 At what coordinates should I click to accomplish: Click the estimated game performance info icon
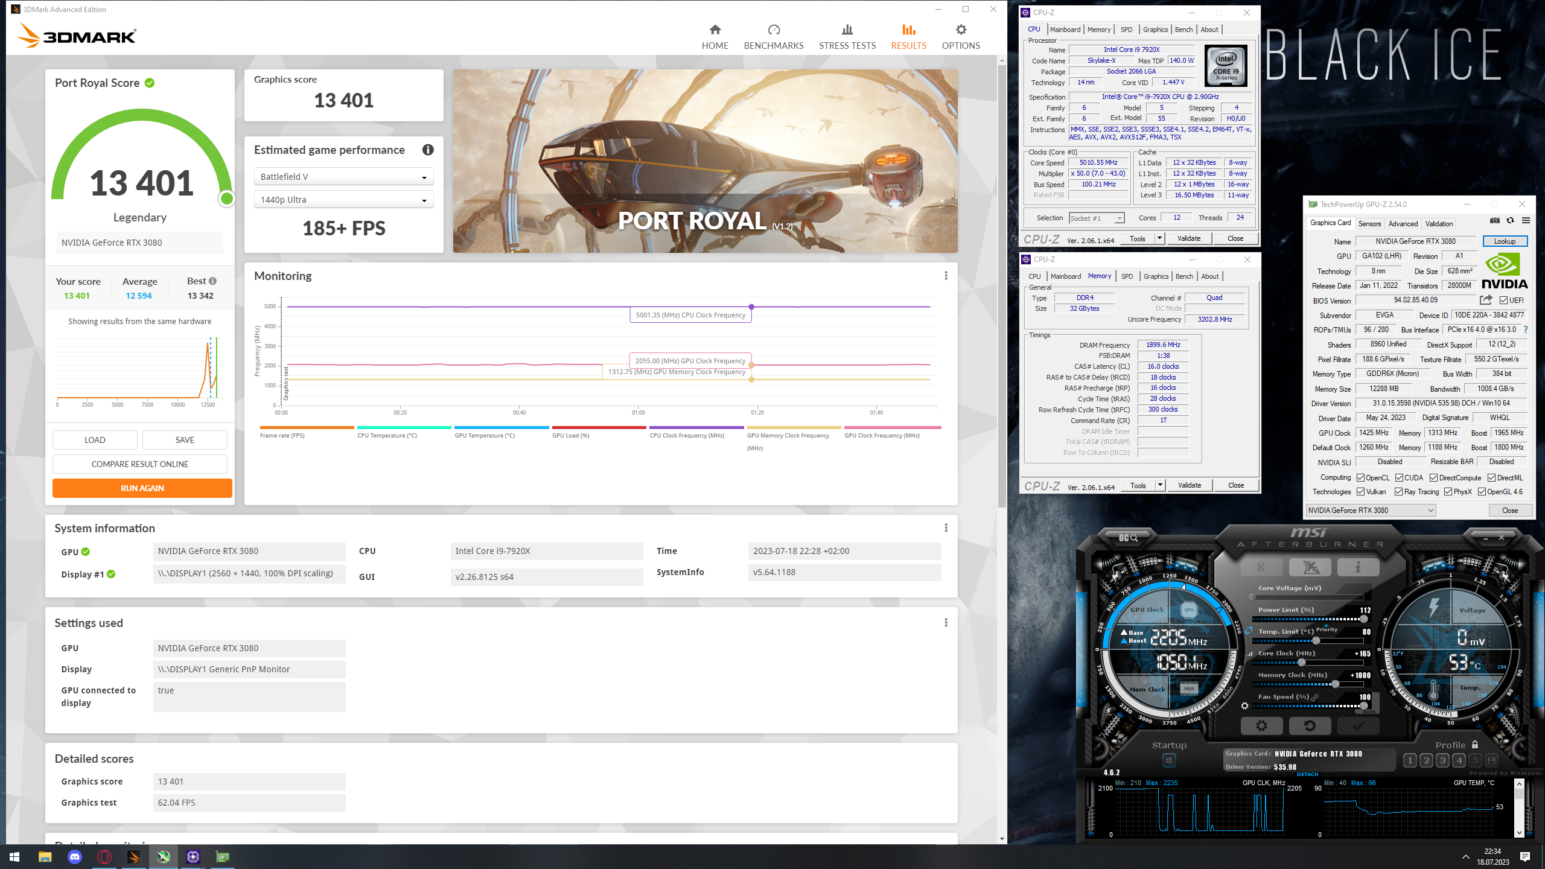tap(428, 150)
